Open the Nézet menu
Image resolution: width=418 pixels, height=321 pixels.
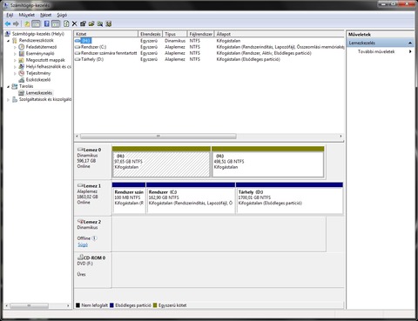click(x=45, y=15)
